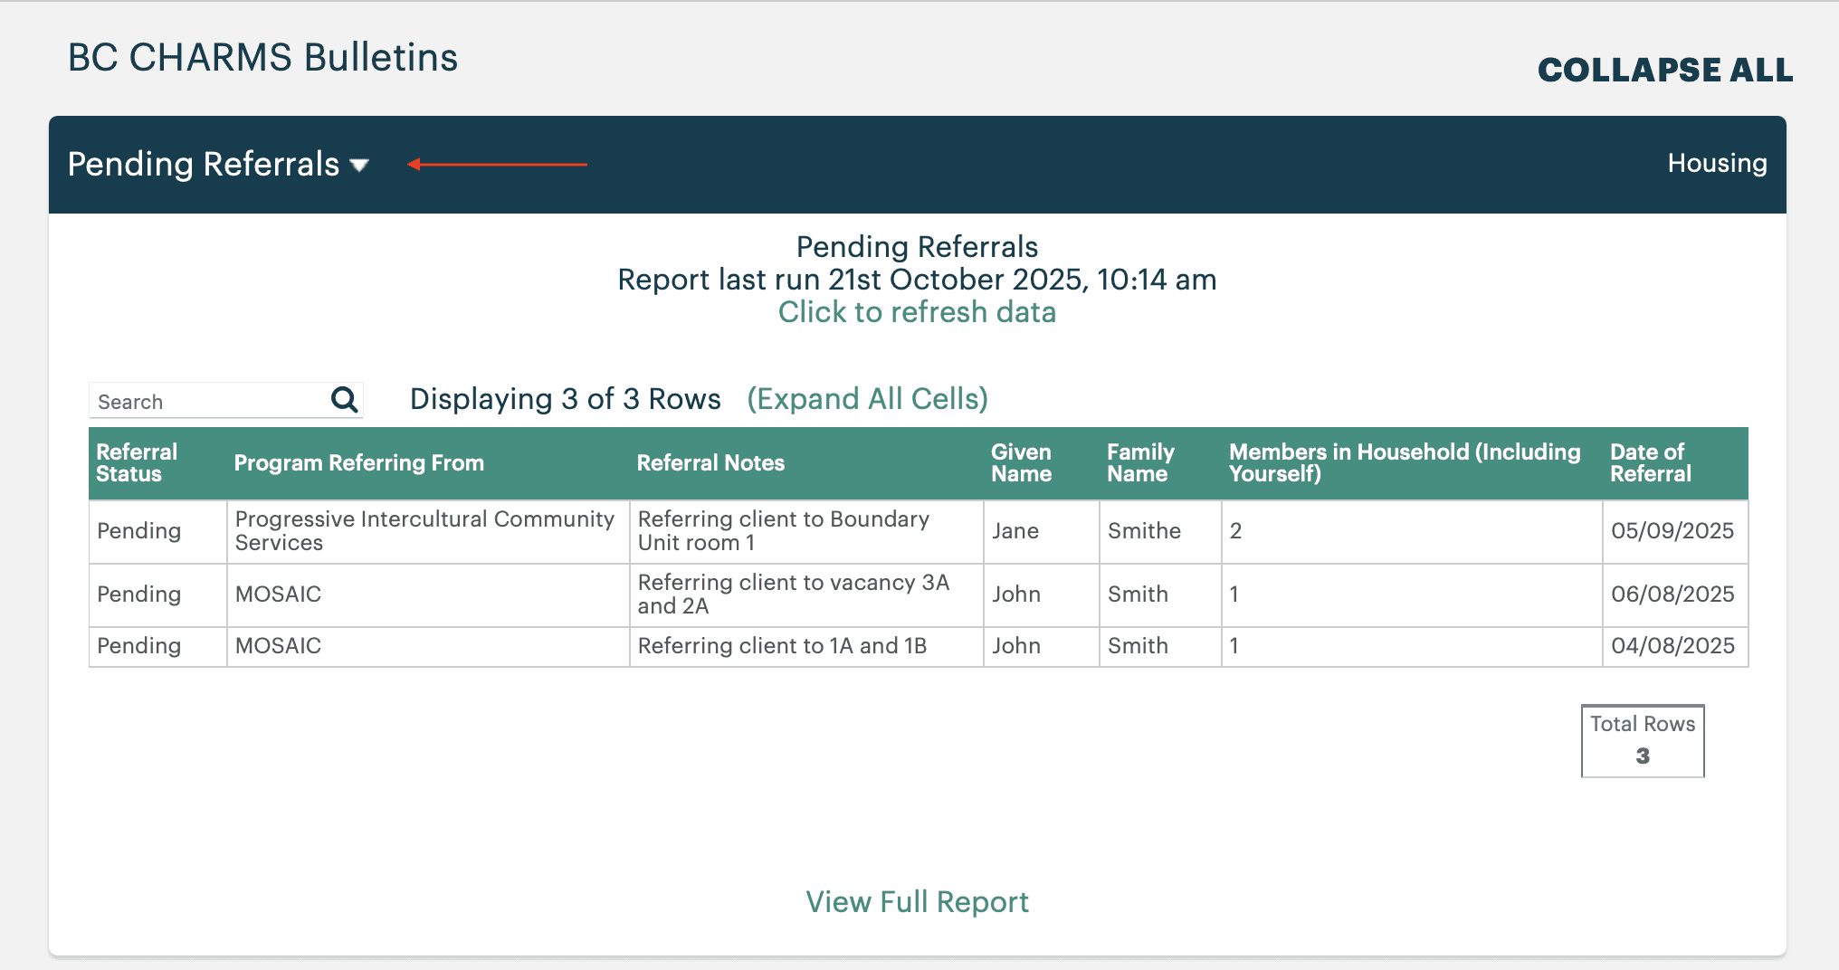The width and height of the screenshot is (1839, 970).
Task: Click the Housing label in header
Action: [x=1717, y=164]
